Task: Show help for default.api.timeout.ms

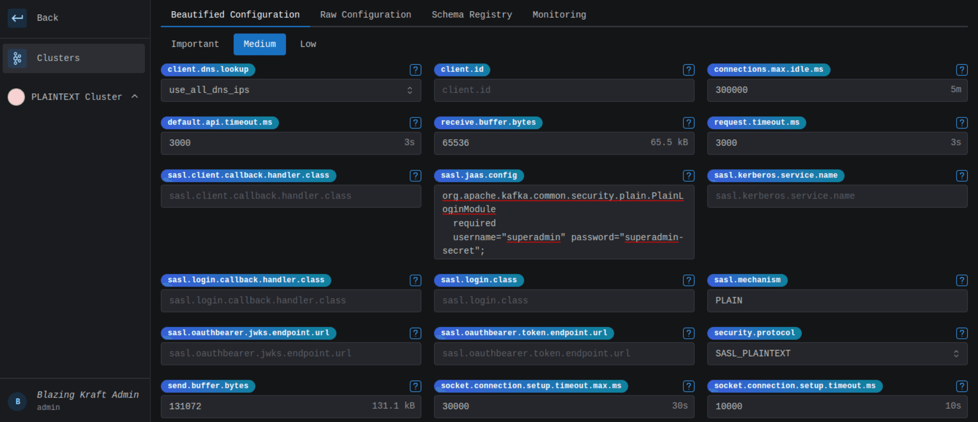Action: [416, 123]
